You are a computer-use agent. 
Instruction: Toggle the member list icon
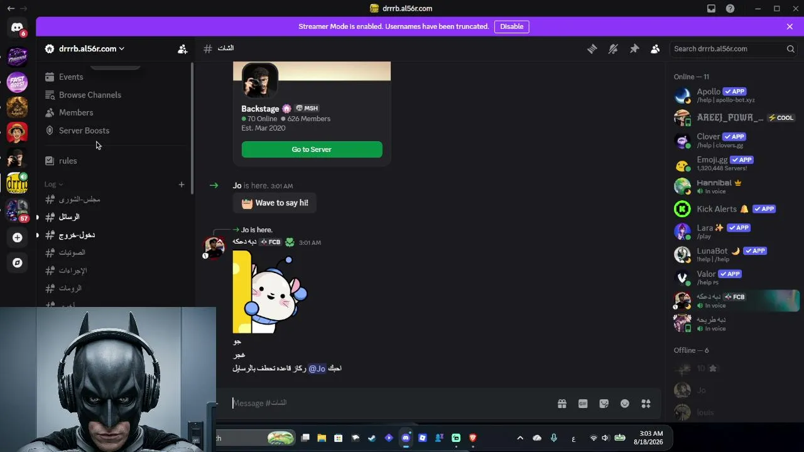[655, 49]
